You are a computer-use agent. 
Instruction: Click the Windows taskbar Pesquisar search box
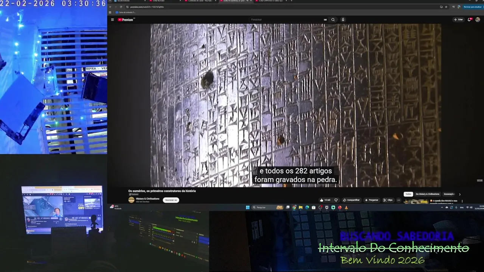coord(268,207)
